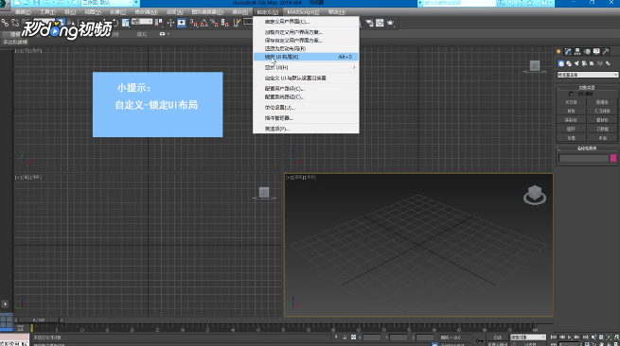This screenshot has width=620, height=346.
Task: Click the 管状体 tube button
Action: pos(602,120)
